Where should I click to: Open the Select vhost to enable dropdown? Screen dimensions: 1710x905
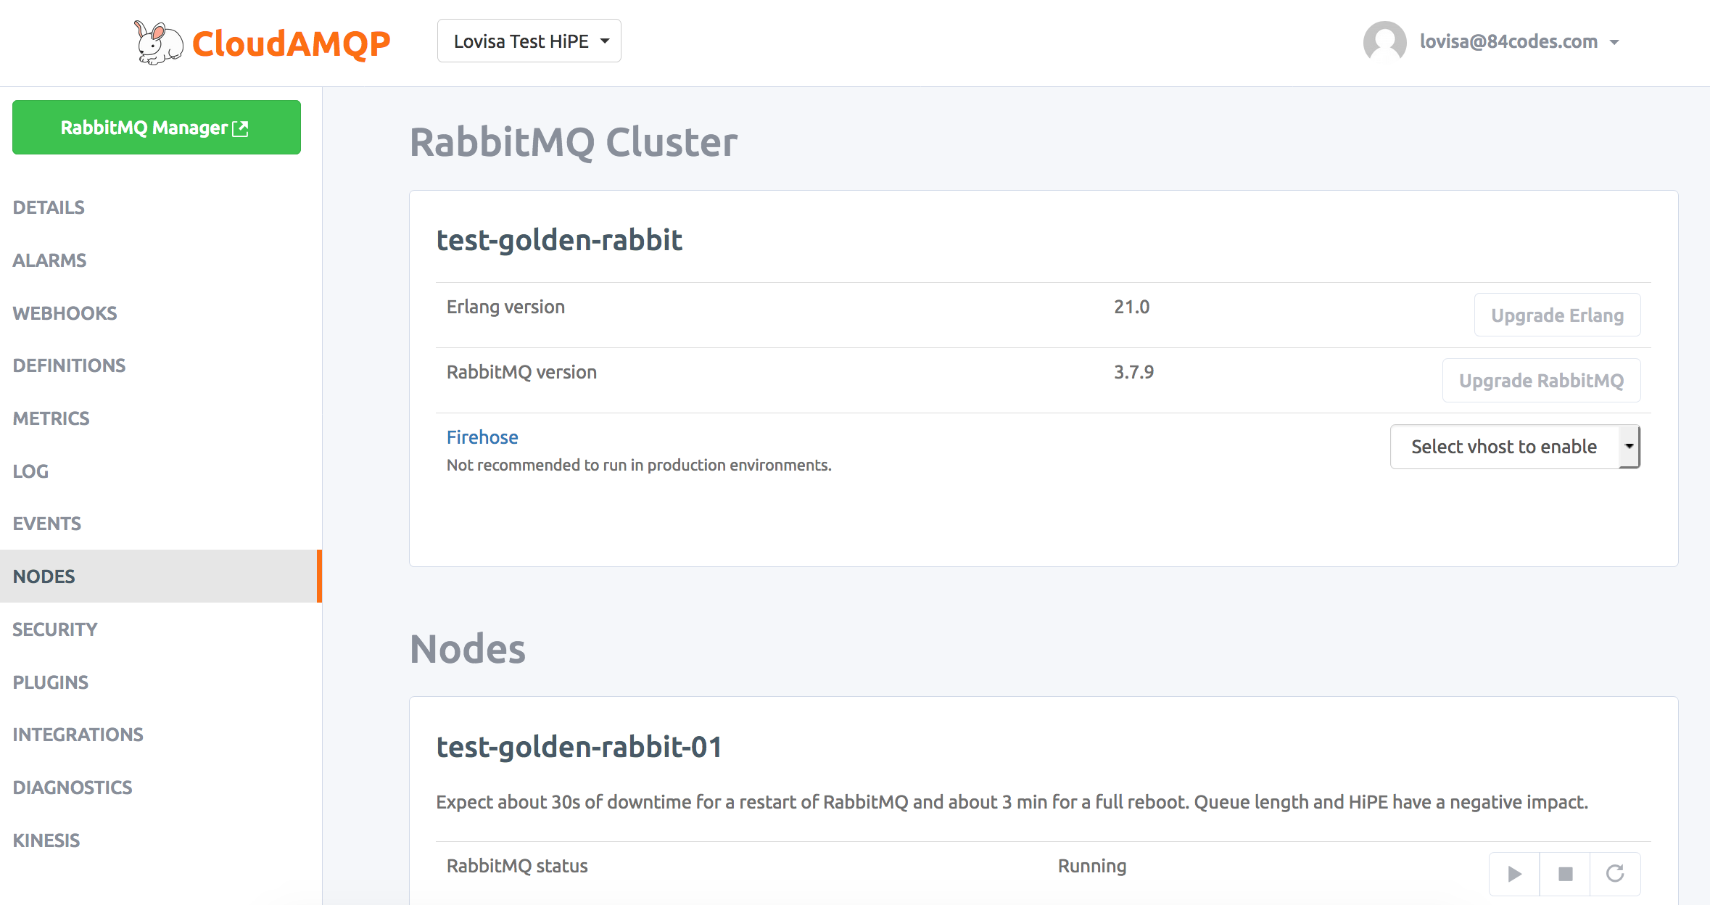1515,447
